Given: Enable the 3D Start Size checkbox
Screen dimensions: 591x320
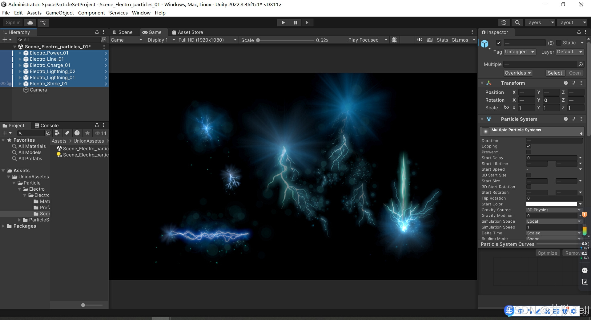Looking at the screenshot, I should (x=529, y=175).
